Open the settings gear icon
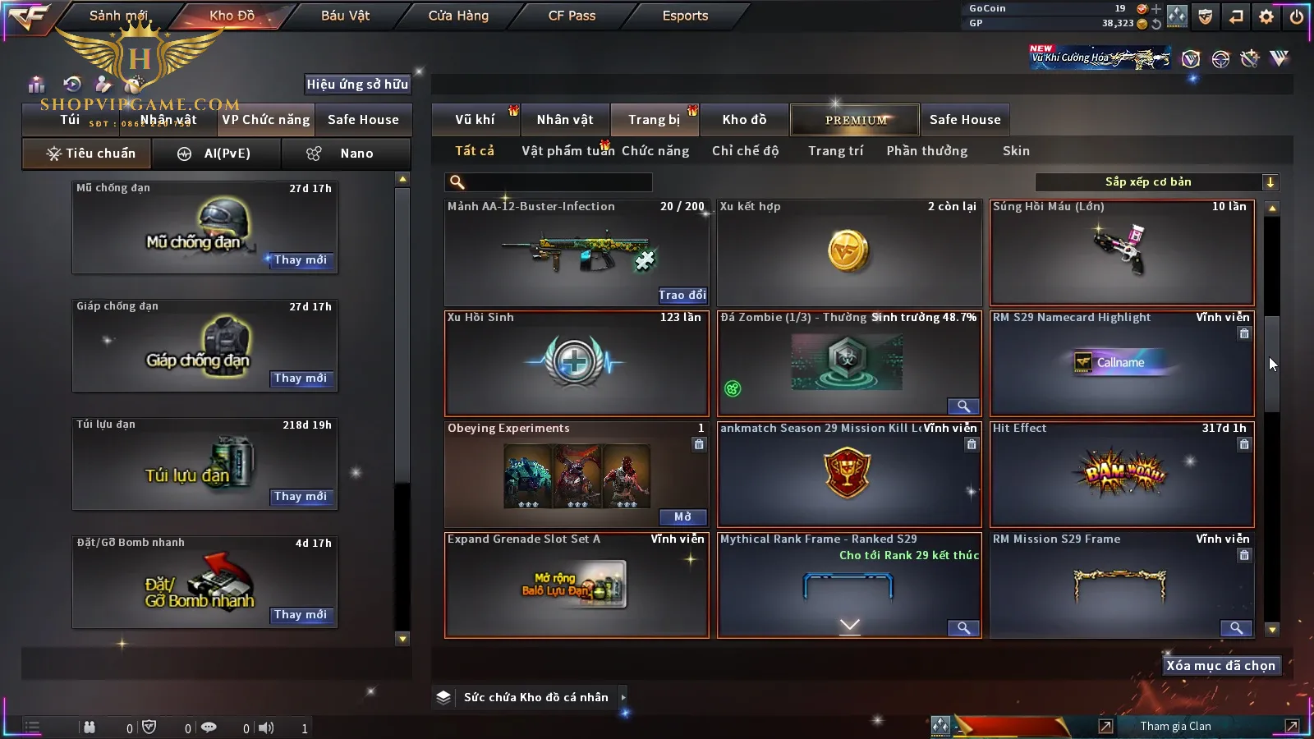This screenshot has height=739, width=1314. tap(1266, 16)
